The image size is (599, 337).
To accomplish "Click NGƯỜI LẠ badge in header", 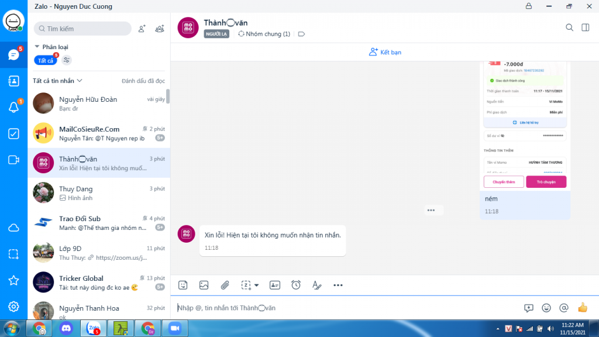I will pyautogui.click(x=216, y=34).
